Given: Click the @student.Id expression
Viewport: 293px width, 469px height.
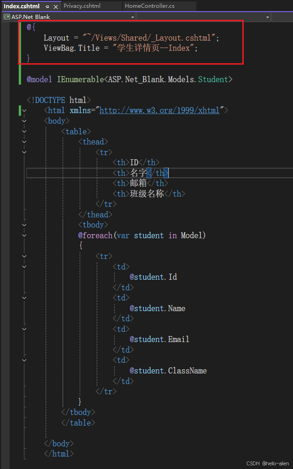Looking at the screenshot, I should 153,277.
